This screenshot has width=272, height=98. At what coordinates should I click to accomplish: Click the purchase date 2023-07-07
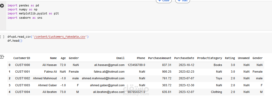tap(187, 78)
